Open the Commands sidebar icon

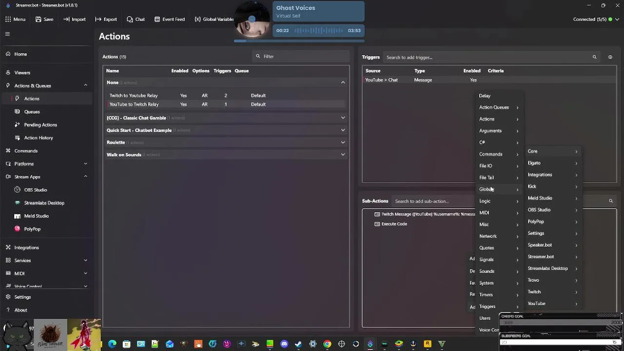(8, 151)
